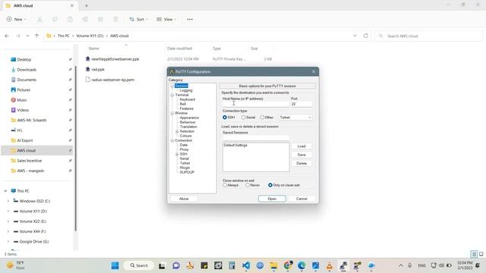
Task: Select radius-webserver-kp.pem file
Action: click(x=112, y=80)
